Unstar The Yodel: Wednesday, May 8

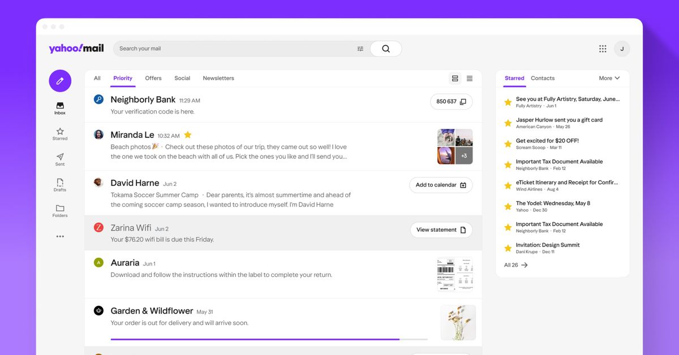[508, 206]
